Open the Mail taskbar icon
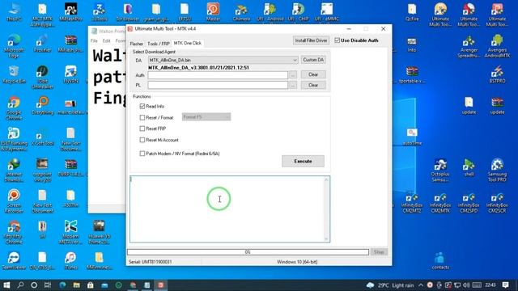Image resolution: width=518 pixels, height=291 pixels. [x=104, y=285]
